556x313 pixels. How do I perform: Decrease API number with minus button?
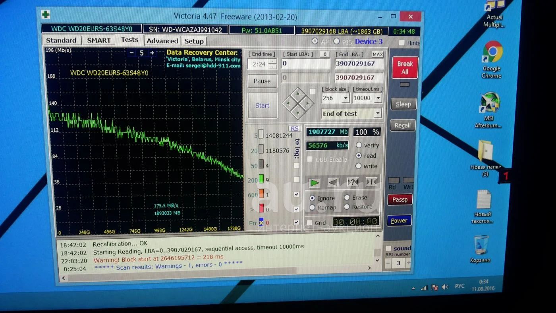(x=388, y=263)
